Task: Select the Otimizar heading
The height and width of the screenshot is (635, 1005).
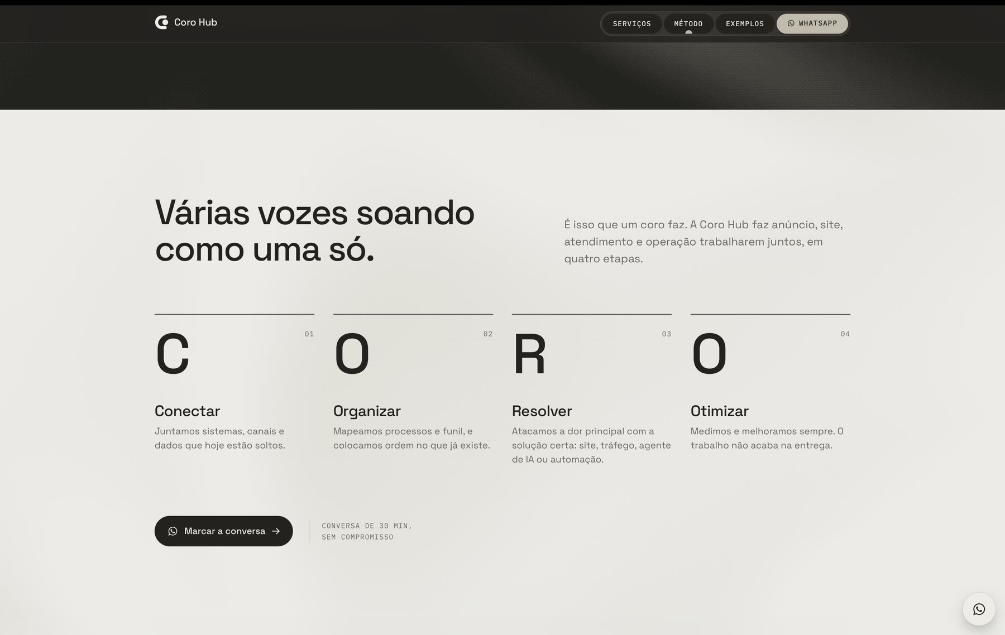Action: [x=719, y=411]
